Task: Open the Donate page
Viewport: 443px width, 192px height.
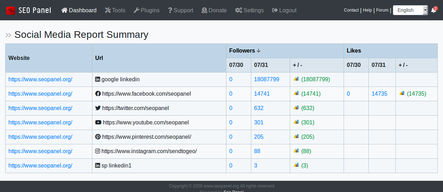Action: pos(214,11)
